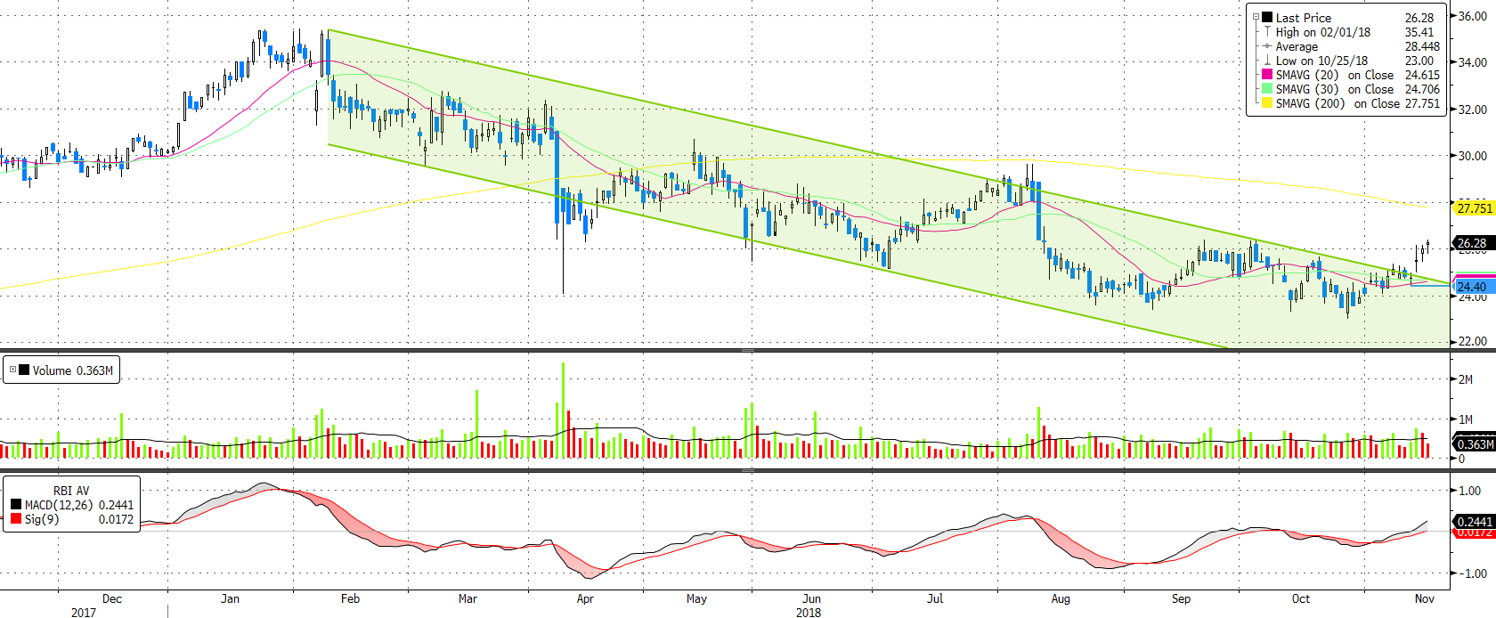
Task: Click the 'May' month label on time axis
Action: click(x=696, y=598)
